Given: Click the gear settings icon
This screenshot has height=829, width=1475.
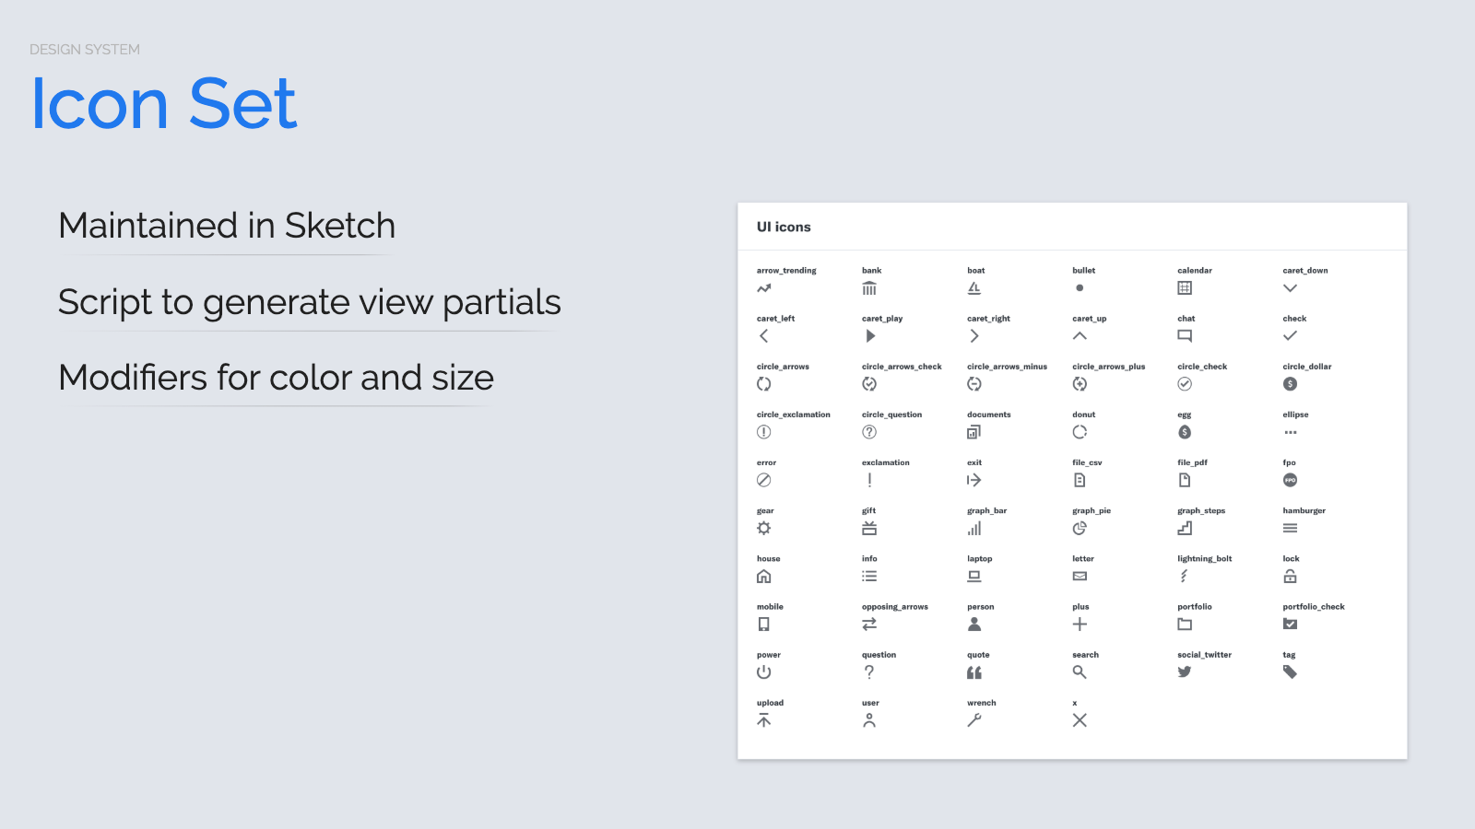Looking at the screenshot, I should tap(764, 528).
